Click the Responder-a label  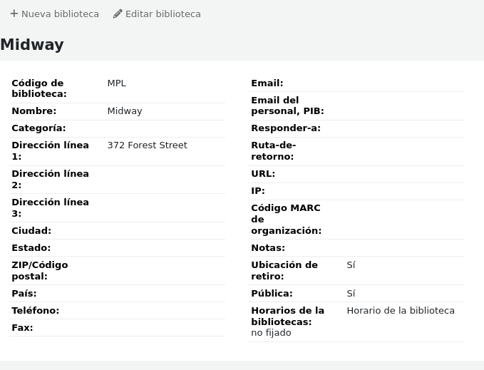tap(285, 128)
